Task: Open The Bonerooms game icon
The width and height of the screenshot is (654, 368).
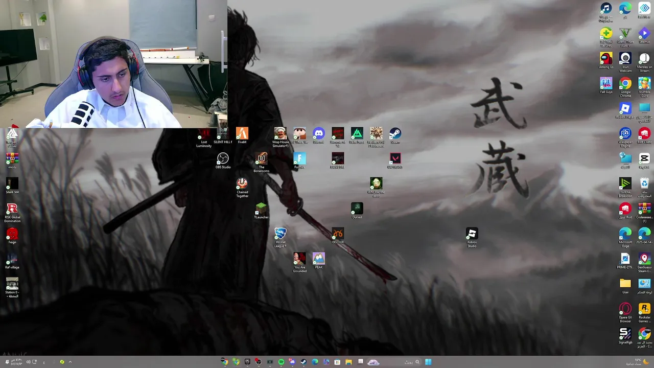Action: [261, 163]
